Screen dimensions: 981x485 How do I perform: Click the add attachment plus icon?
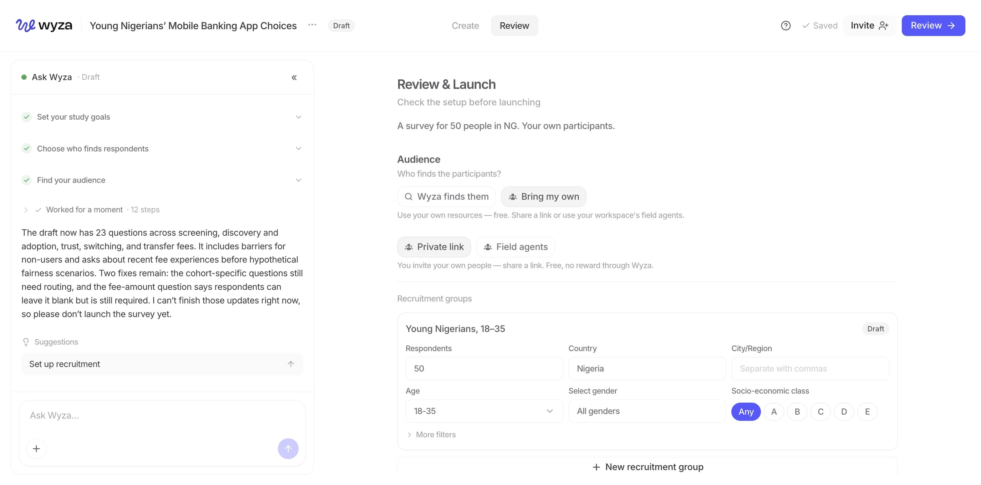(36, 448)
